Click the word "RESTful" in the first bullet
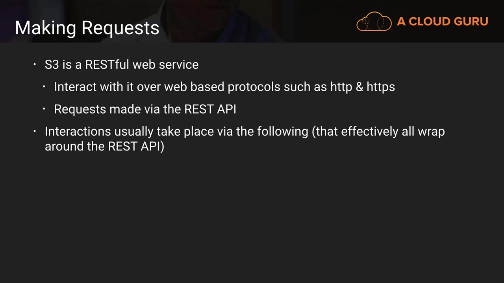The width and height of the screenshot is (504, 283). (107, 64)
